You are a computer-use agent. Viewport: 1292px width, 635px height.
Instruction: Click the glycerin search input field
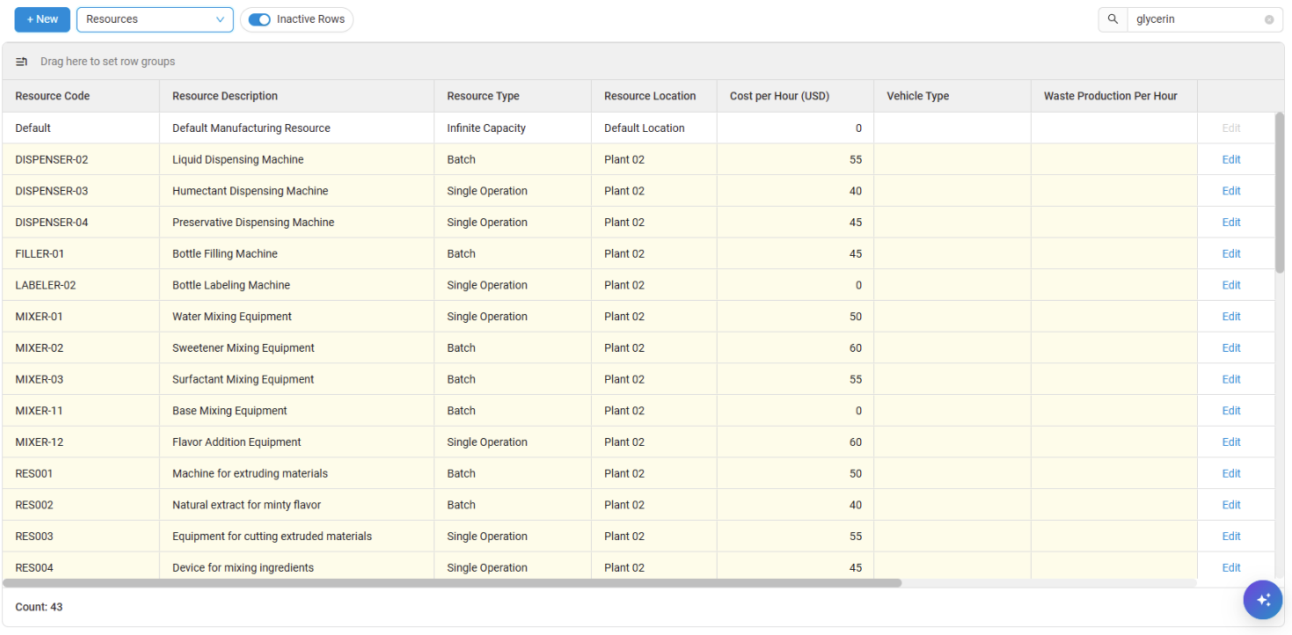pos(1196,19)
